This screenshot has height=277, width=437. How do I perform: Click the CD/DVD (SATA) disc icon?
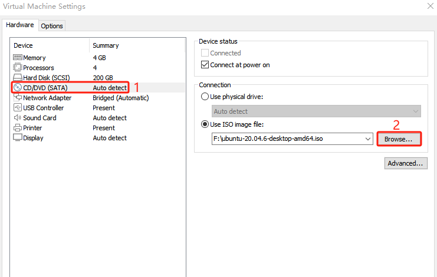(18, 87)
